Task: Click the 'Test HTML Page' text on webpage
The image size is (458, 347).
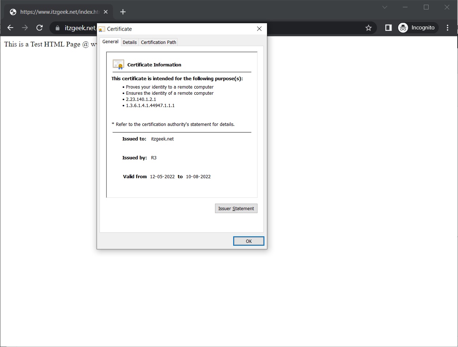Action: tap(55, 44)
